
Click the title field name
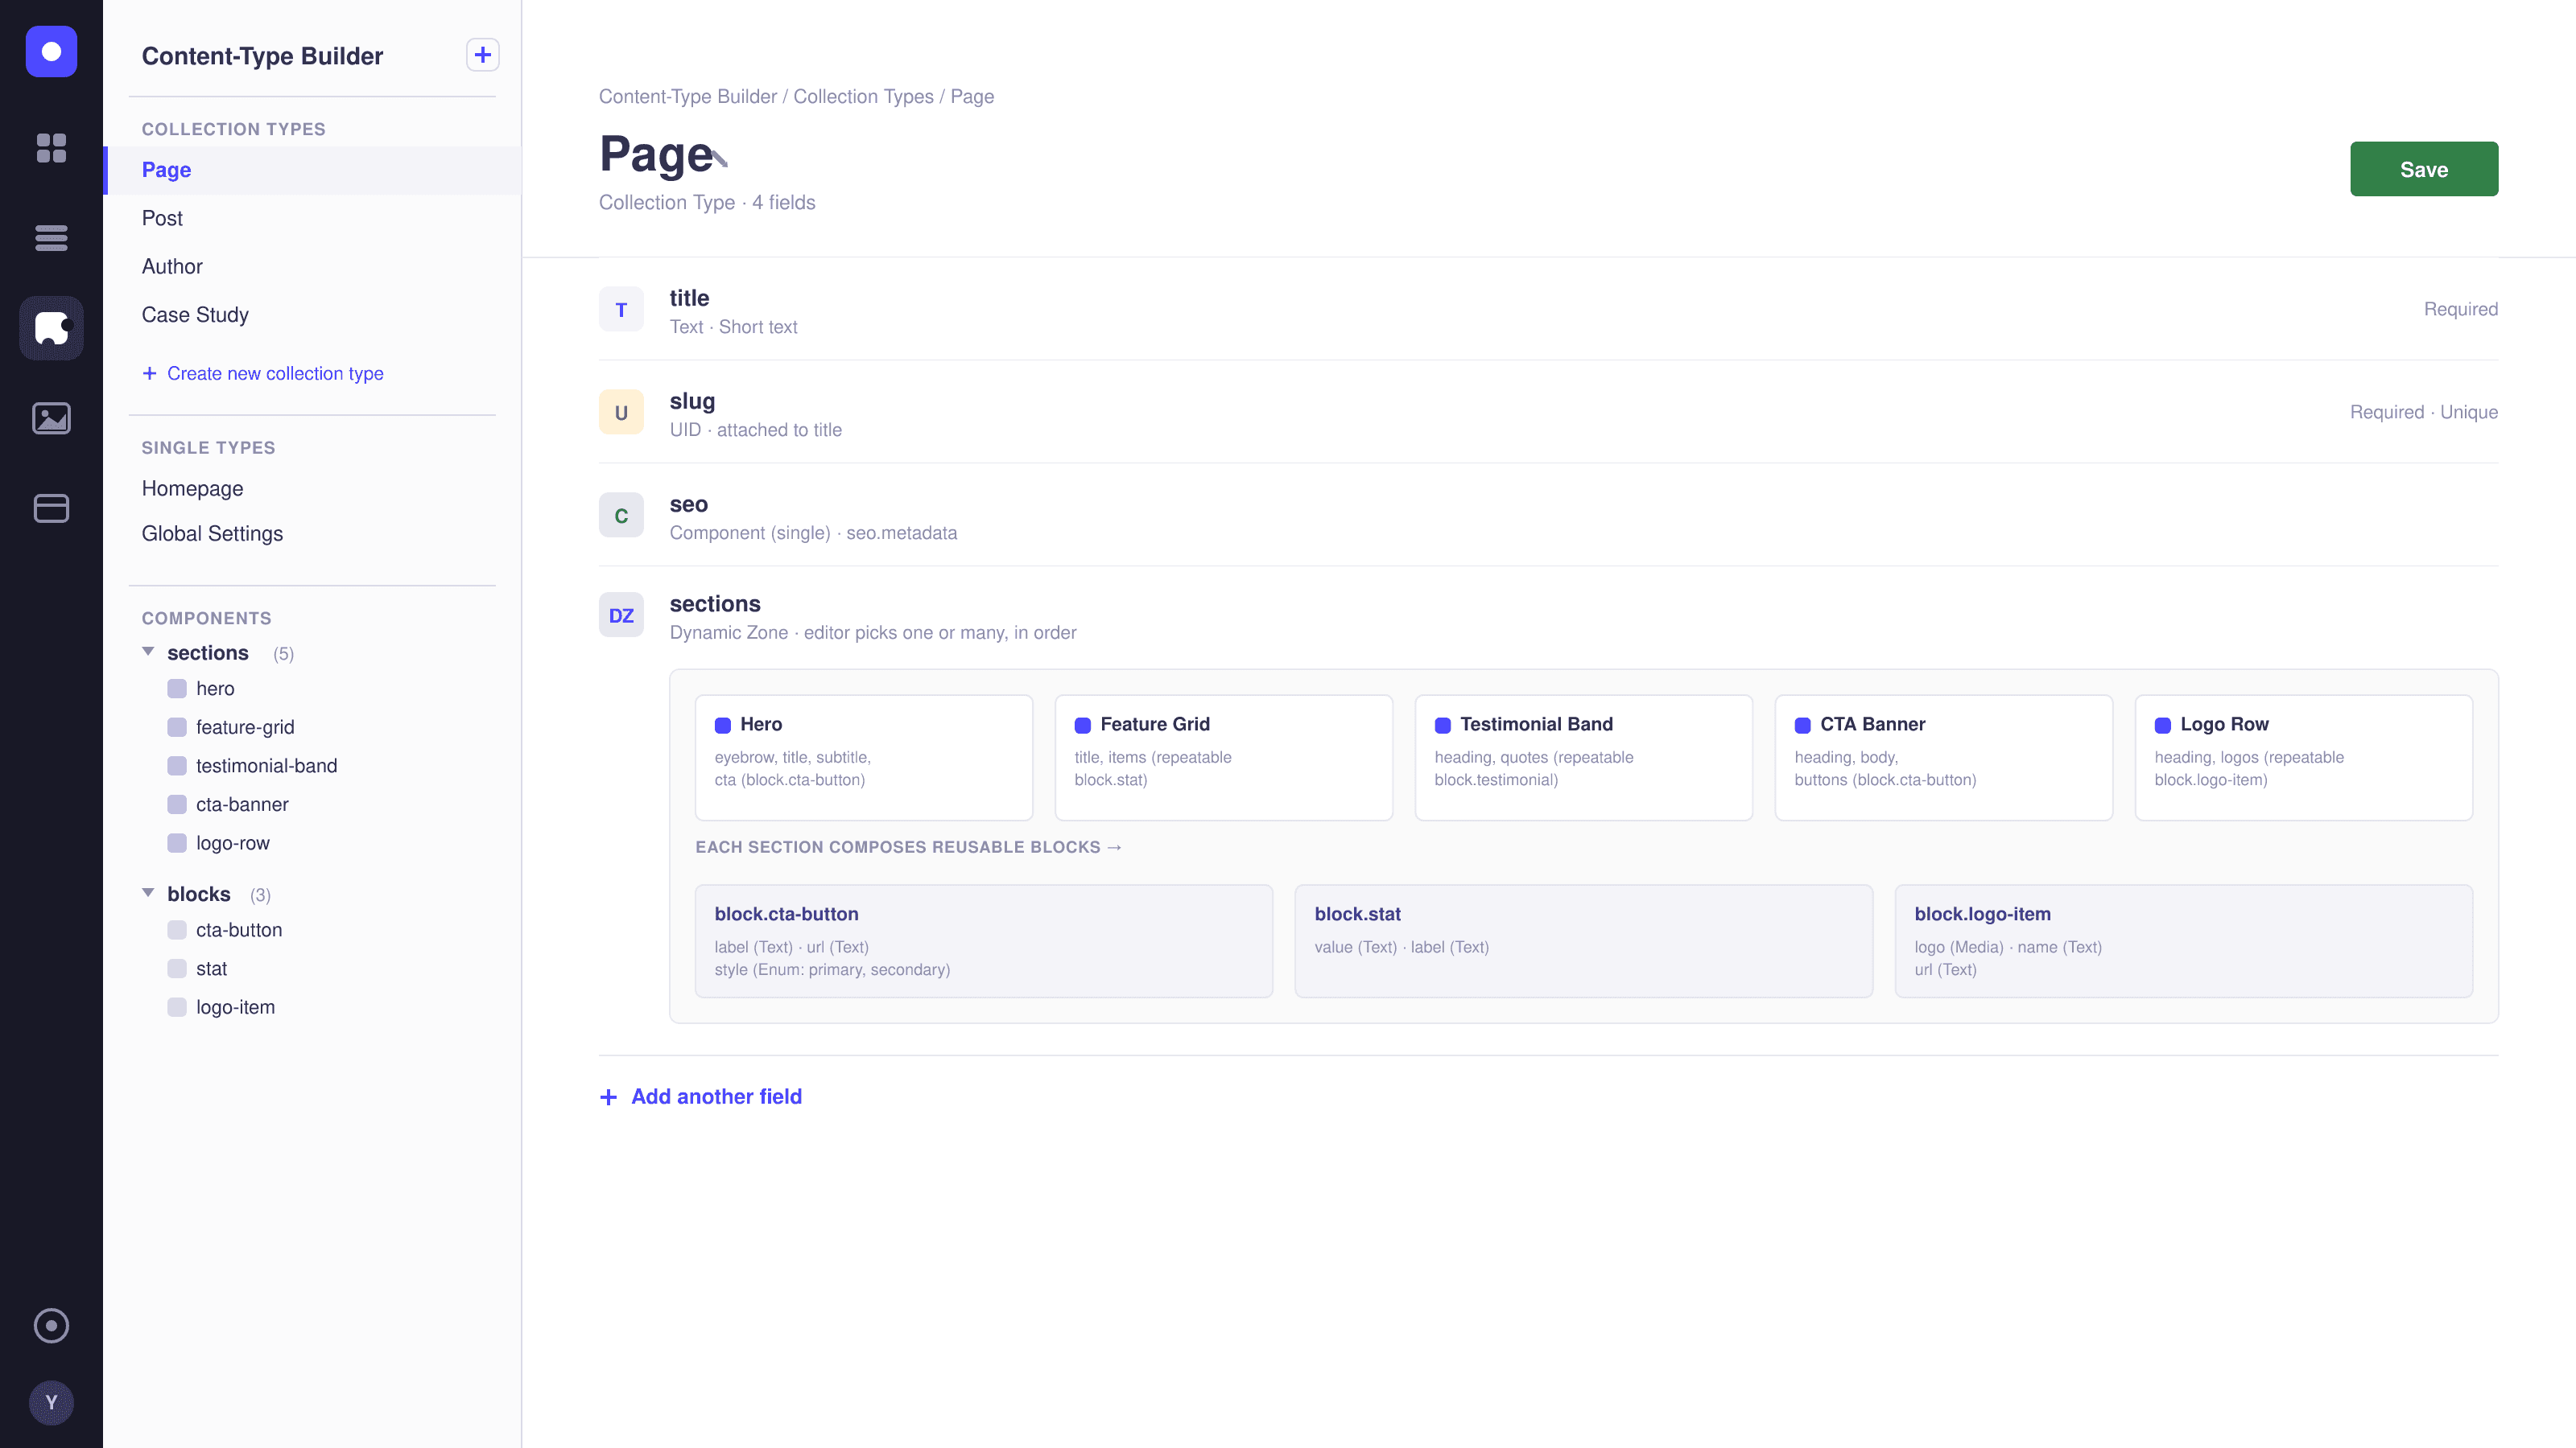(x=689, y=298)
